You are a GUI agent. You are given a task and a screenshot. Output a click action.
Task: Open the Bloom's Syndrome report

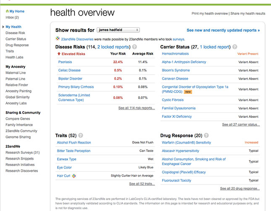[176, 70]
